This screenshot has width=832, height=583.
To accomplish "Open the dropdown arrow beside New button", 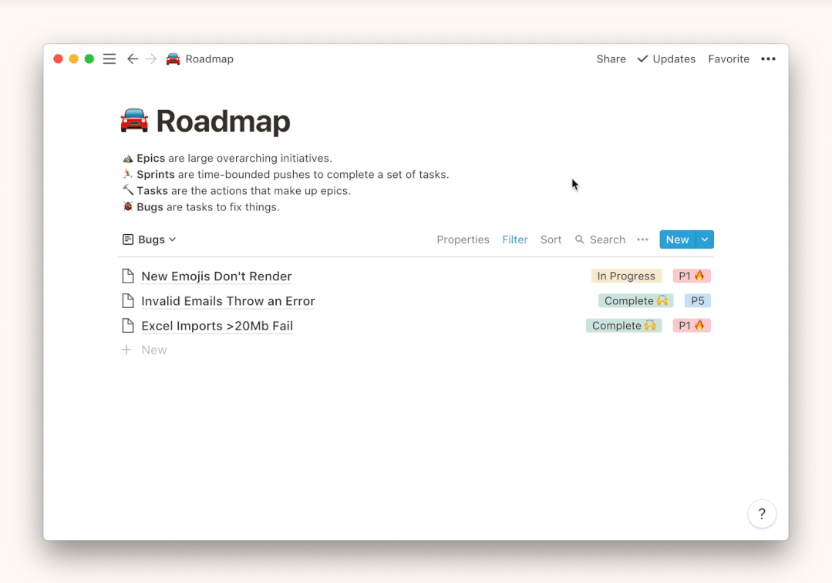I will [x=705, y=240].
